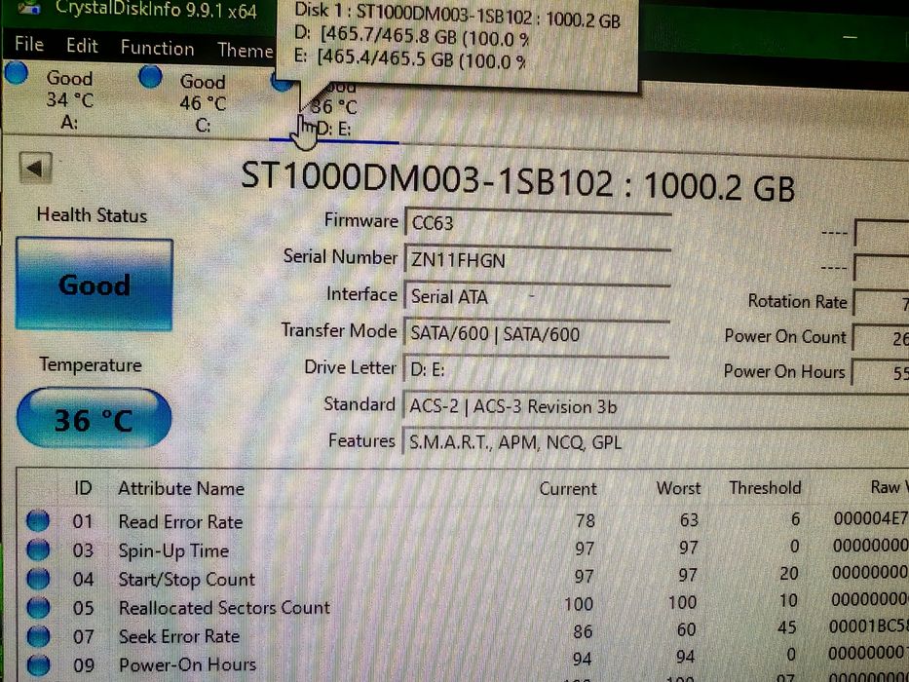
Task: Click the status orb for Read Error Rate
Action: [38, 520]
